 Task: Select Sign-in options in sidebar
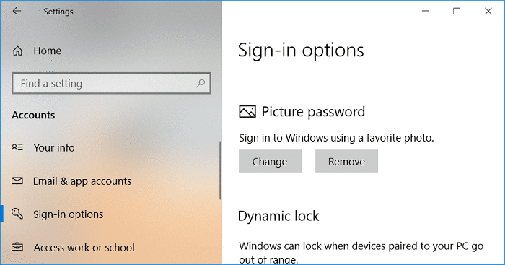coord(69,214)
